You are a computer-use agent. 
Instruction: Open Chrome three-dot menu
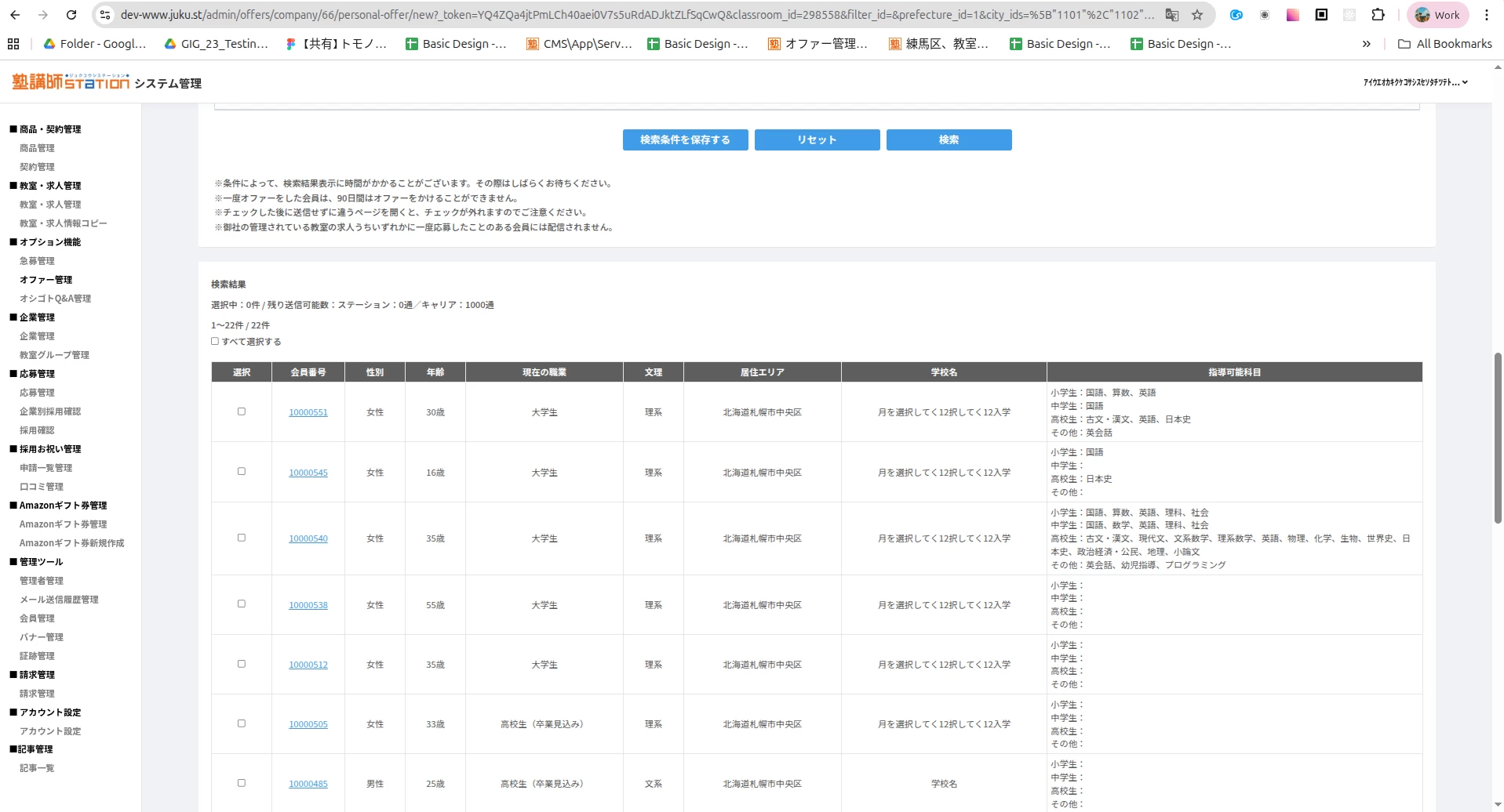tap(1486, 15)
